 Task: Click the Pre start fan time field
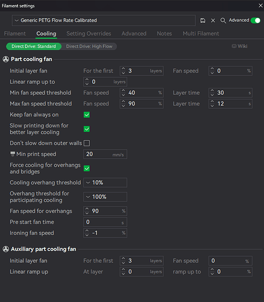[x=105, y=222]
